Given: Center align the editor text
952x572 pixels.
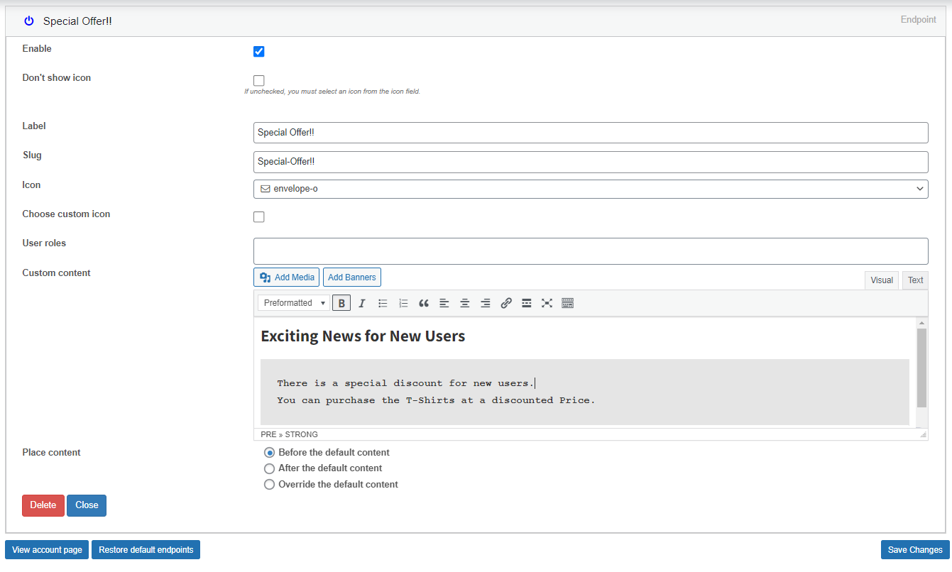Looking at the screenshot, I should pyautogui.click(x=464, y=302).
